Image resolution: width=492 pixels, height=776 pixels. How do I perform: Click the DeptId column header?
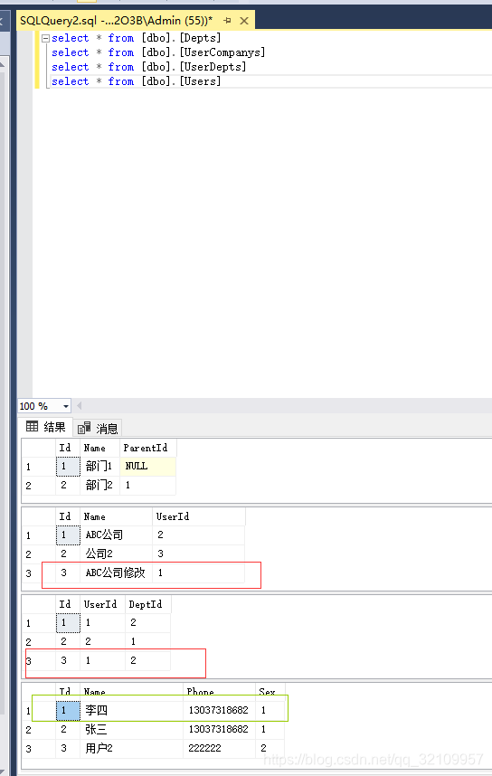click(148, 604)
